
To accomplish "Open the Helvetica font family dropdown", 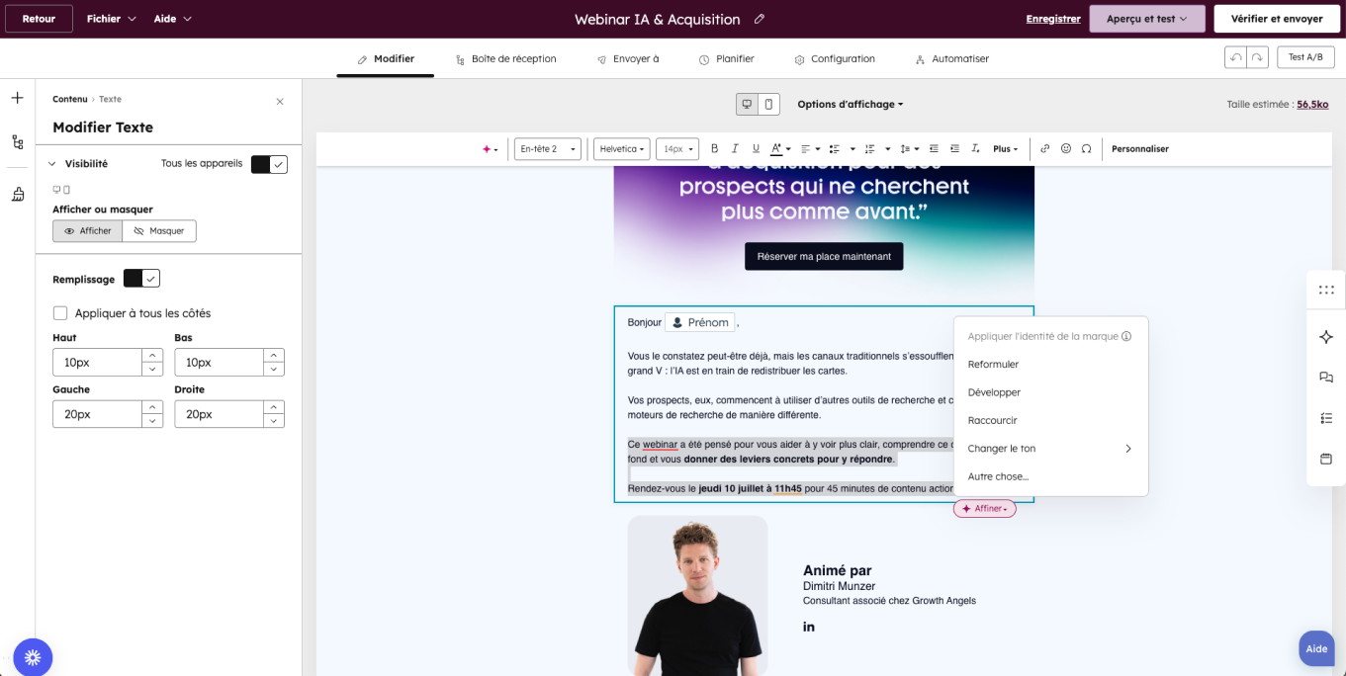I will (621, 148).
